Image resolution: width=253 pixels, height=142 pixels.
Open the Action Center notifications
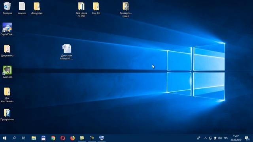pyautogui.click(x=247, y=138)
